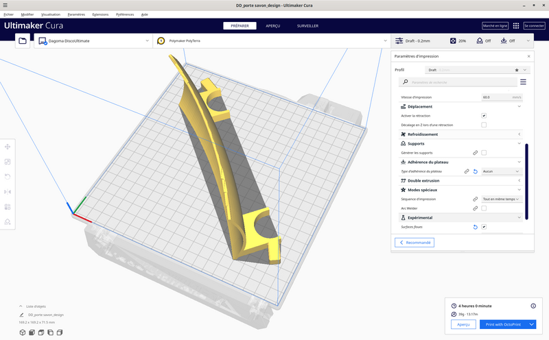
Task: Open Draft profile dropdown
Action: point(478,70)
